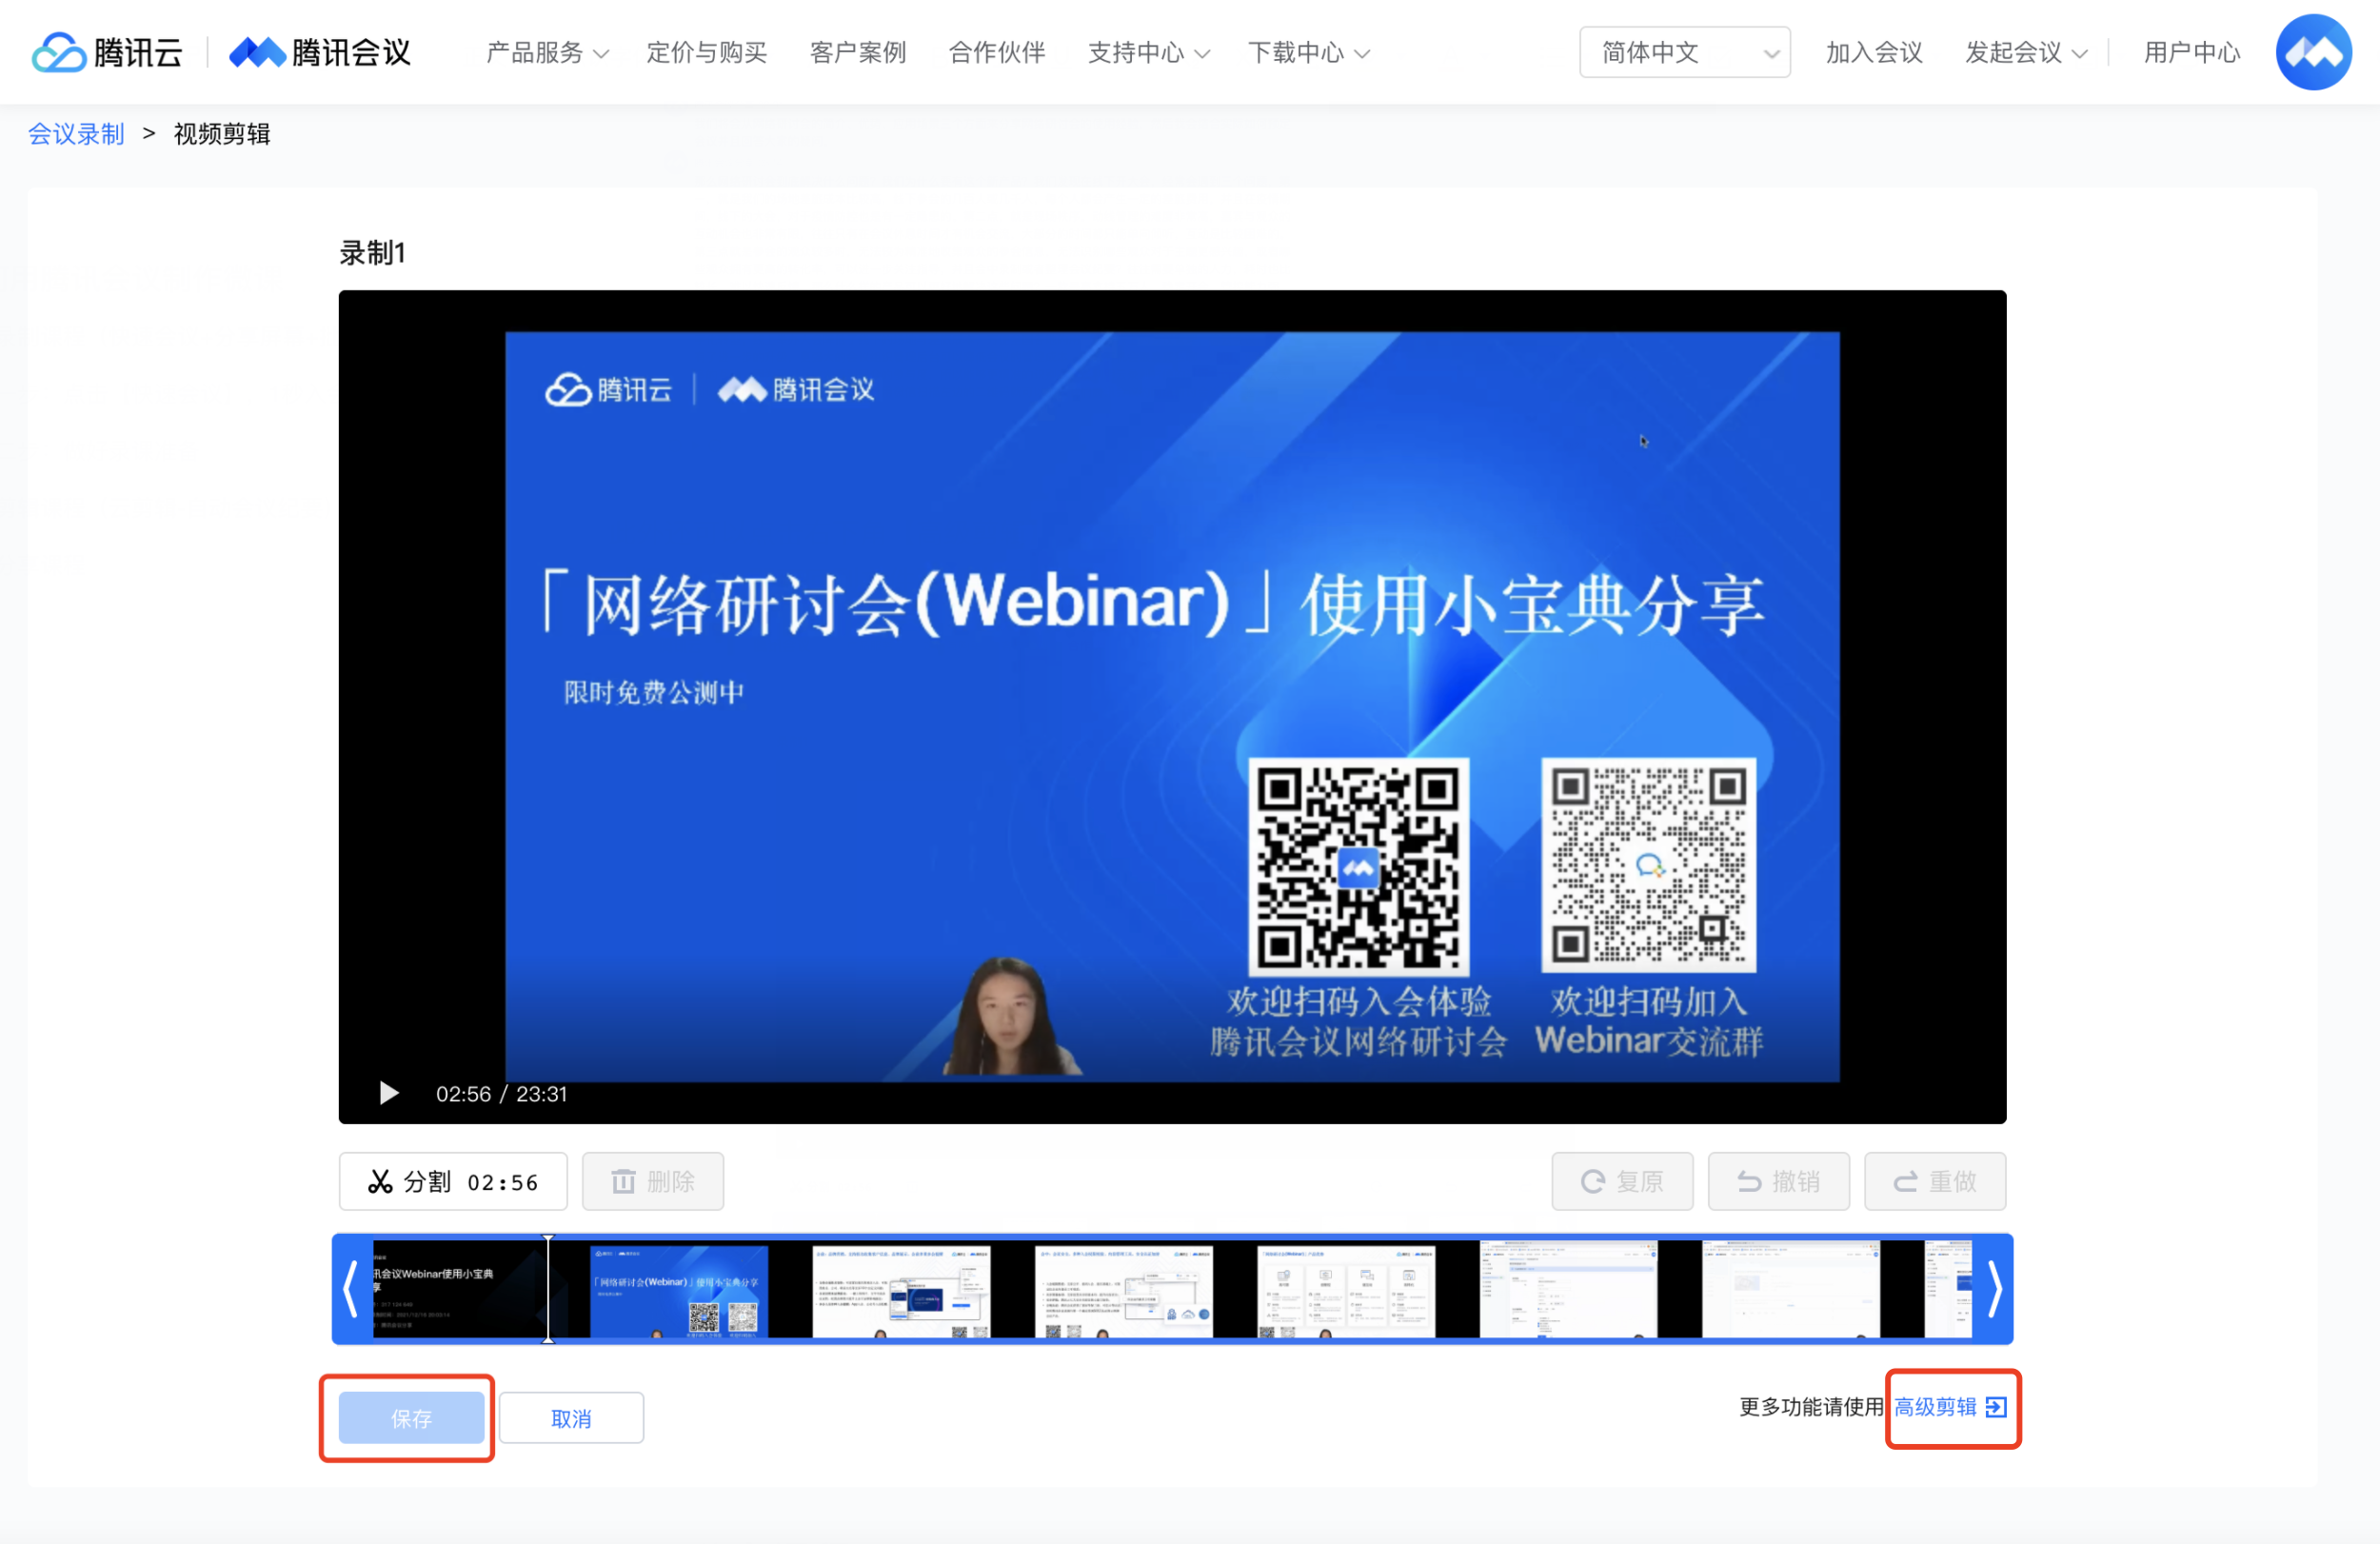Screen dimensions: 2380x1544
Task: Expand 产品服务 menu
Action: [x=547, y=52]
